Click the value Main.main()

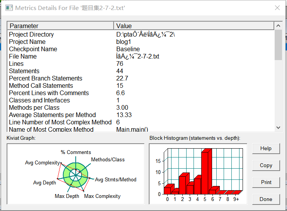[132, 129]
